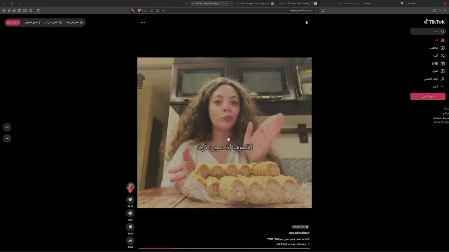This screenshot has height=252, width=449.
Task: Expand the More three-dots sidebar item
Action: (x=438, y=86)
